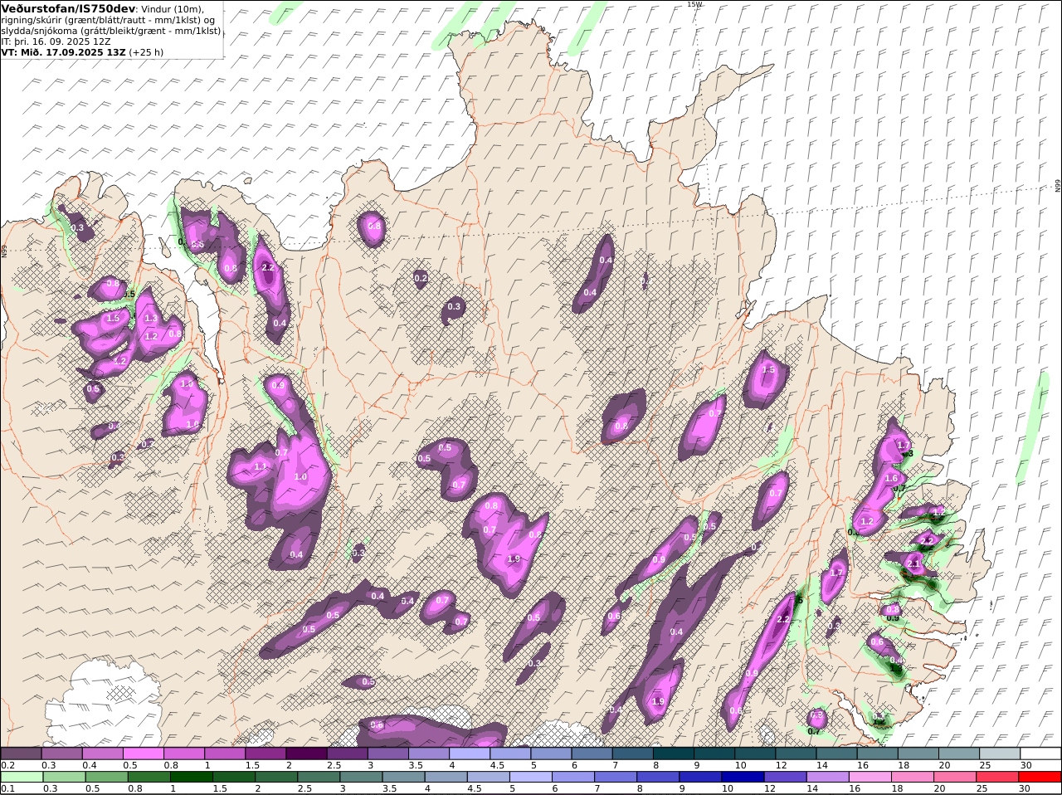The image size is (1062, 795).
Task: Click the N99 label on the left edge
Action: coord(3,251)
